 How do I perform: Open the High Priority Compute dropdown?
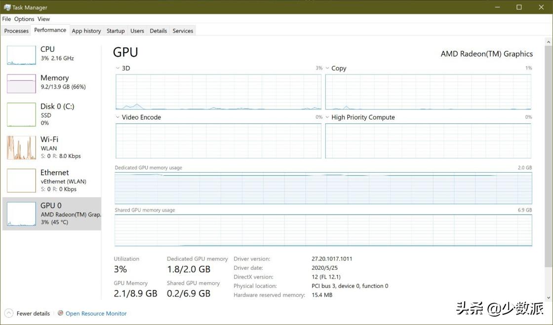(x=327, y=117)
